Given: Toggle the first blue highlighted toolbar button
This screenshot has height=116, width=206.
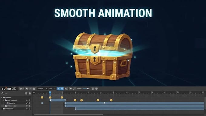Looking at the screenshot, I should click(58, 89).
